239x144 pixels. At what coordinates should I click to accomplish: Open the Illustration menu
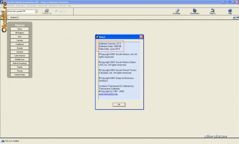click(x=53, y=6)
